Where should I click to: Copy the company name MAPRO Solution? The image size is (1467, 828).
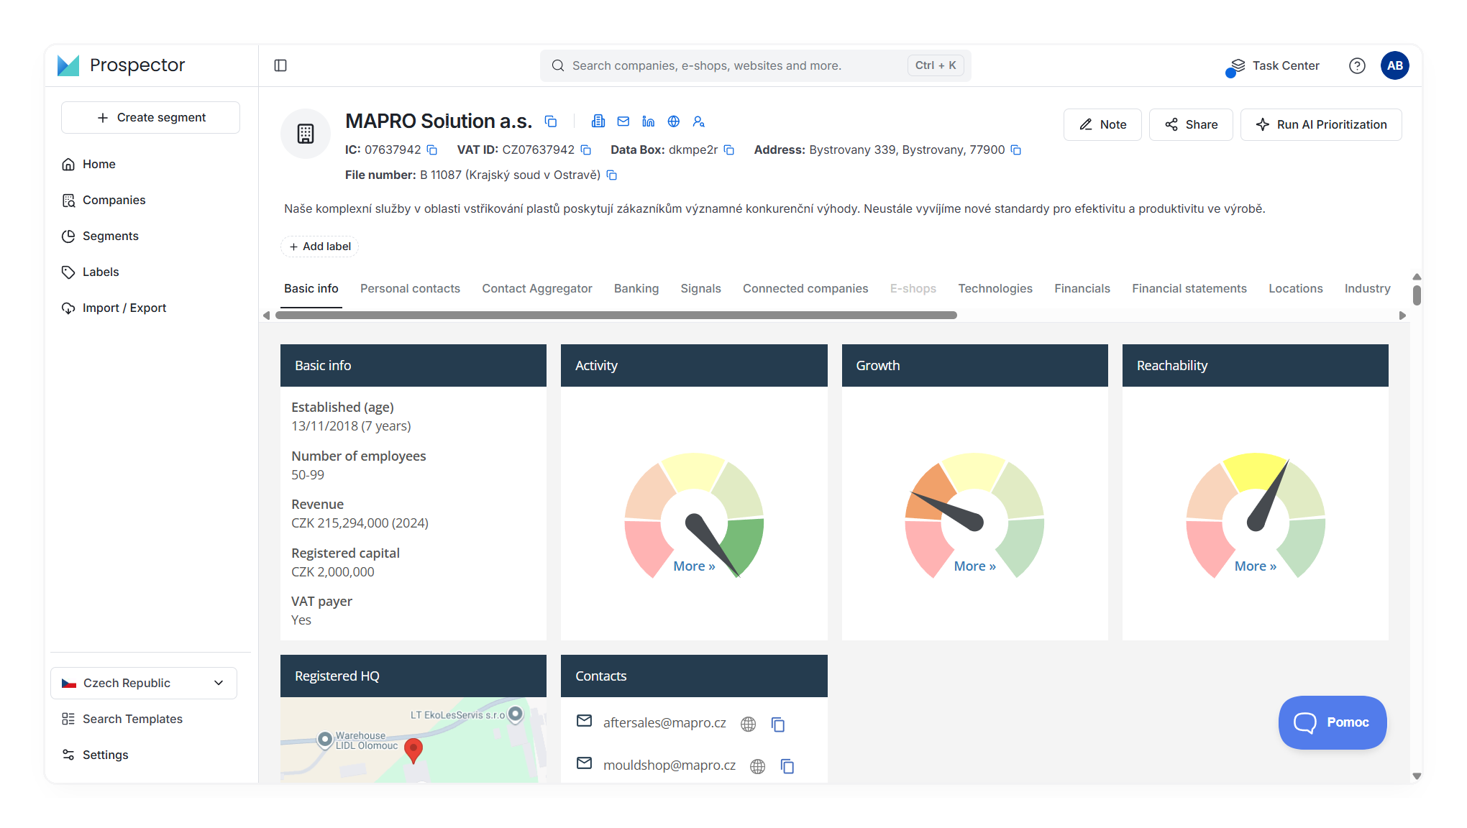(551, 121)
